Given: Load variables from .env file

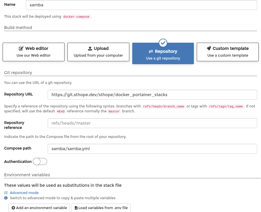Looking at the screenshot, I should pyautogui.click(x=101, y=208).
